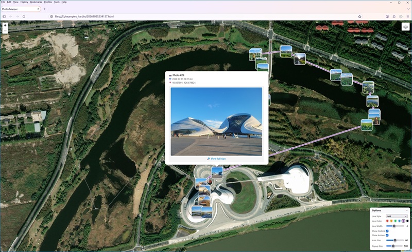Open the extensions icon
The image size is (412, 252).
pos(394,16)
